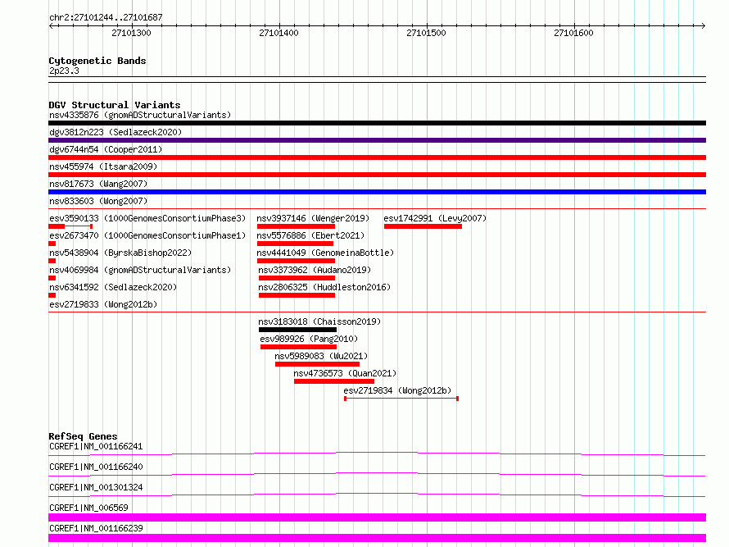
Task: Click the 27101600 ruler position label
Action: pyautogui.click(x=573, y=33)
